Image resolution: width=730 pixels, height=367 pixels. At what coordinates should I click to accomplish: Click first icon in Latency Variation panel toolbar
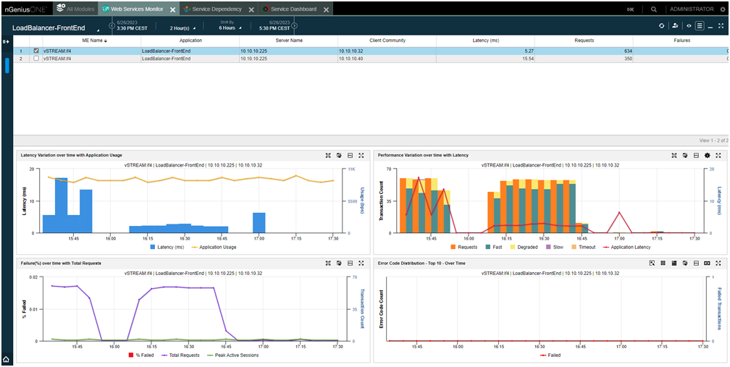point(328,156)
